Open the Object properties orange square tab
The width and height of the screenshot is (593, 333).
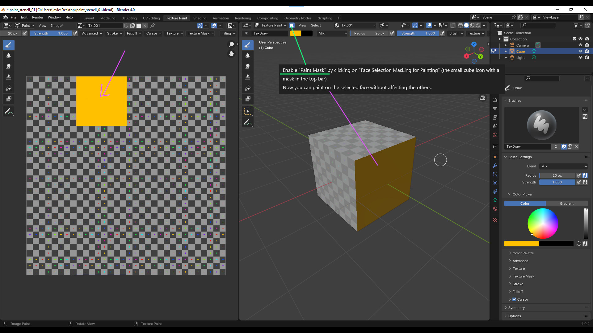(495, 157)
